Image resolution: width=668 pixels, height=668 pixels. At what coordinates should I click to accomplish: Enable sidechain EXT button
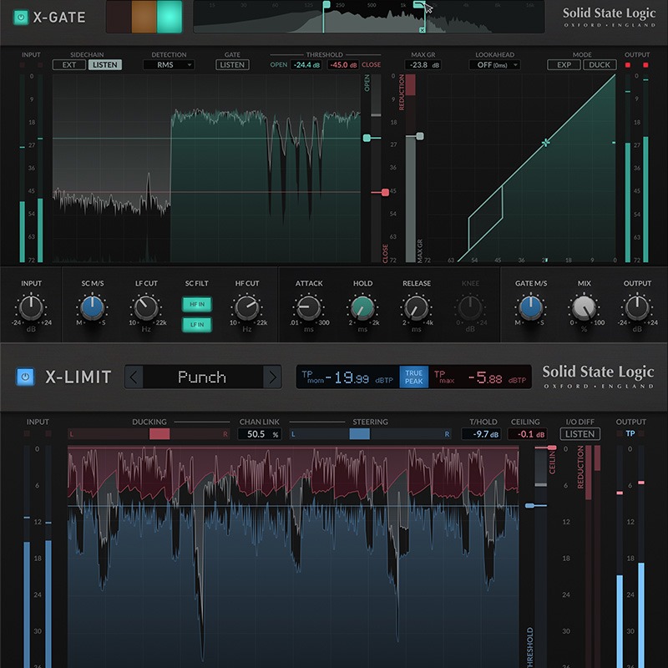click(x=69, y=65)
